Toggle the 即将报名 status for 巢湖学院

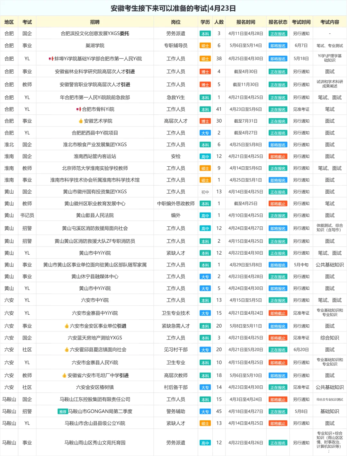coord(278,46)
